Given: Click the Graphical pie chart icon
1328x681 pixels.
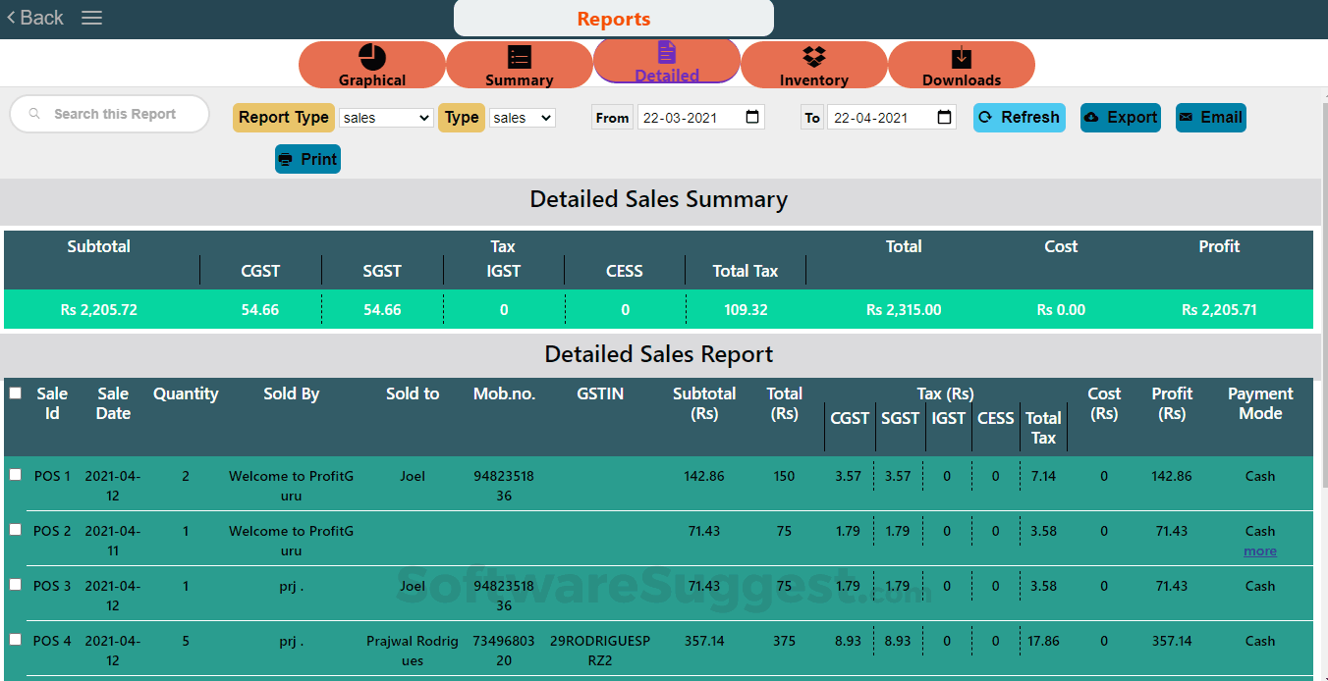Looking at the screenshot, I should (x=372, y=57).
